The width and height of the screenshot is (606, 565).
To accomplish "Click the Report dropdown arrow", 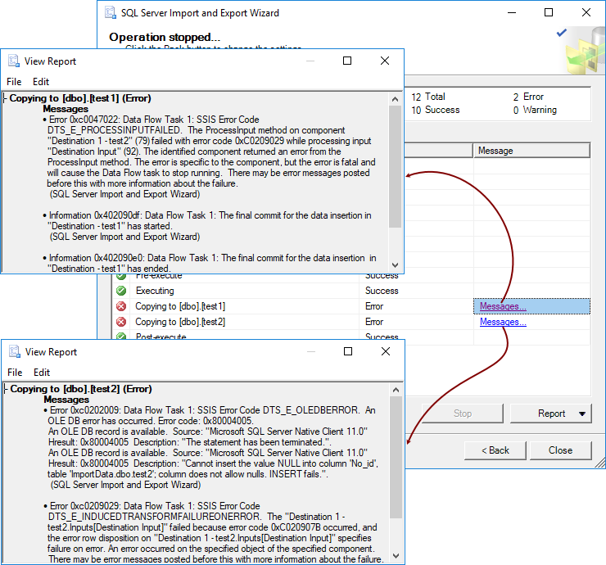I will click(x=582, y=414).
